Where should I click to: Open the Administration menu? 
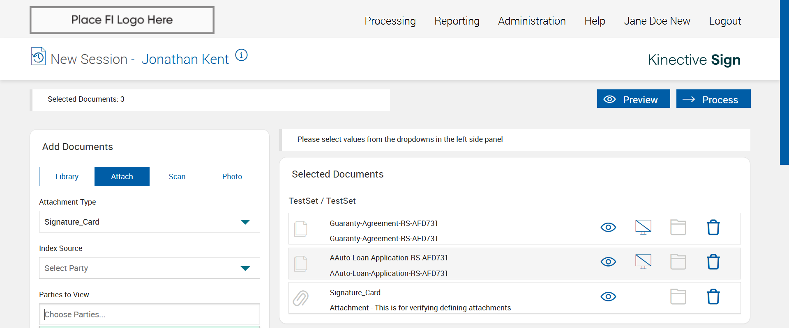click(x=532, y=21)
